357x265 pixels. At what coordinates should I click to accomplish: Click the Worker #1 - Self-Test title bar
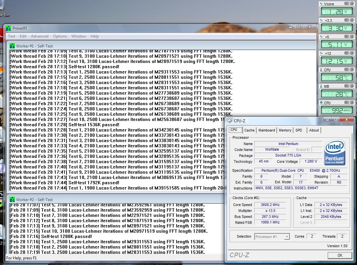click(x=161, y=46)
